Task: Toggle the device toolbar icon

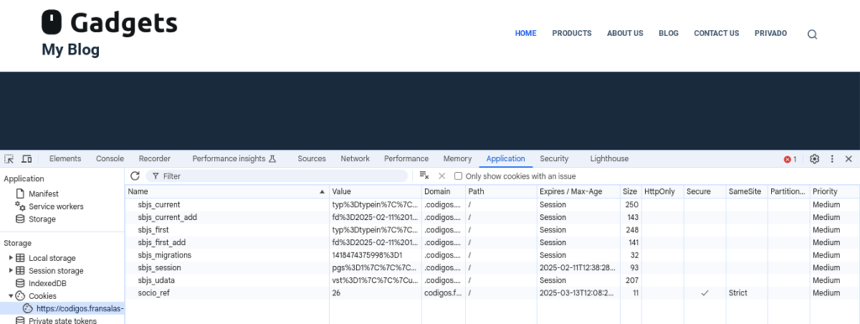Action: click(x=26, y=159)
